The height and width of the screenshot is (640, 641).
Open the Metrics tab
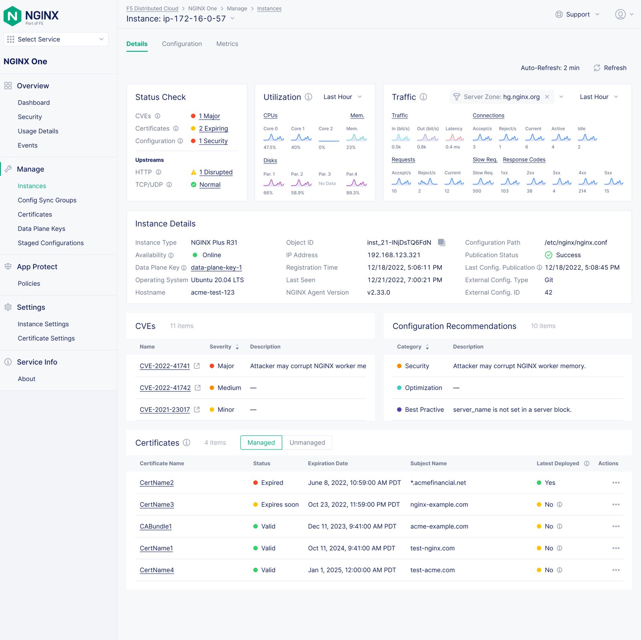(x=227, y=44)
